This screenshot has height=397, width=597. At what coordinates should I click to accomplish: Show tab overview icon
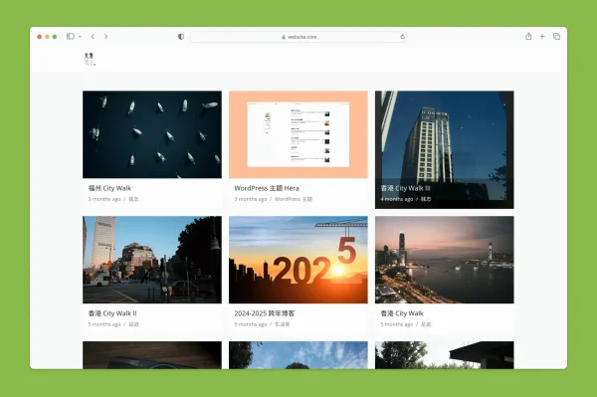[x=556, y=37]
